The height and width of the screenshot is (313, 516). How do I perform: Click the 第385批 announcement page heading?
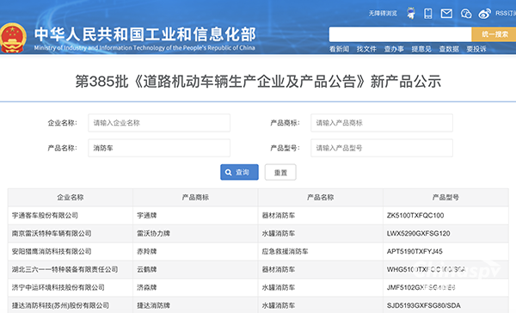(258, 82)
